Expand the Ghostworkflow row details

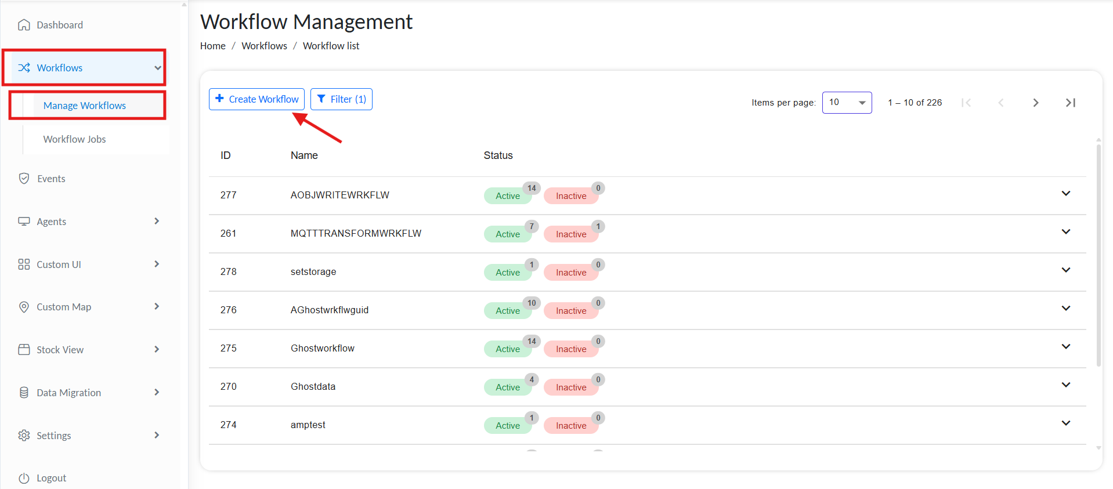(x=1065, y=347)
